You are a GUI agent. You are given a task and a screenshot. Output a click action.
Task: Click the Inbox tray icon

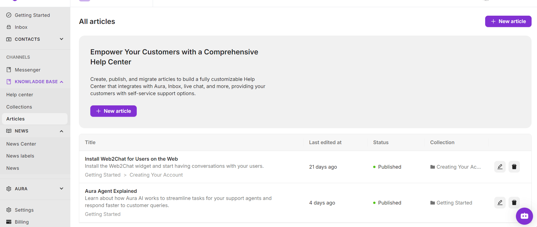9,27
